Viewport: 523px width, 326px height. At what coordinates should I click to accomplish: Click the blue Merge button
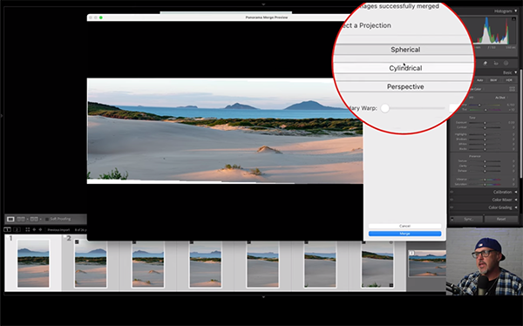tap(404, 234)
